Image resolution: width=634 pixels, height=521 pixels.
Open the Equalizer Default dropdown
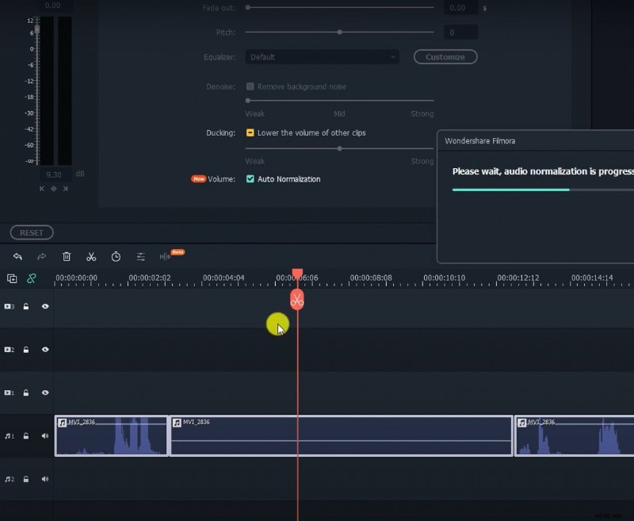coord(322,56)
